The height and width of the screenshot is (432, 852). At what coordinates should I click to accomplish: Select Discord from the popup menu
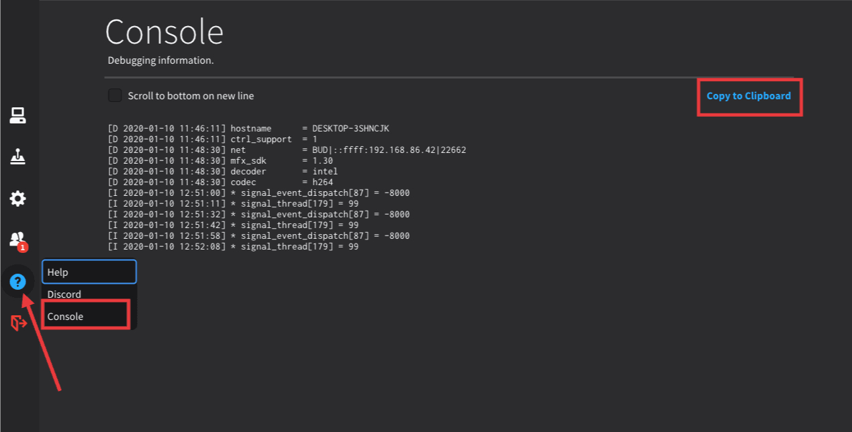(x=64, y=294)
